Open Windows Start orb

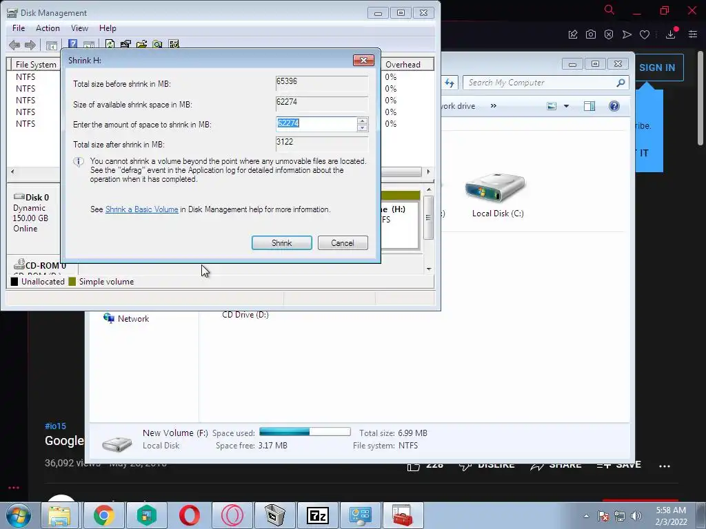(x=19, y=515)
